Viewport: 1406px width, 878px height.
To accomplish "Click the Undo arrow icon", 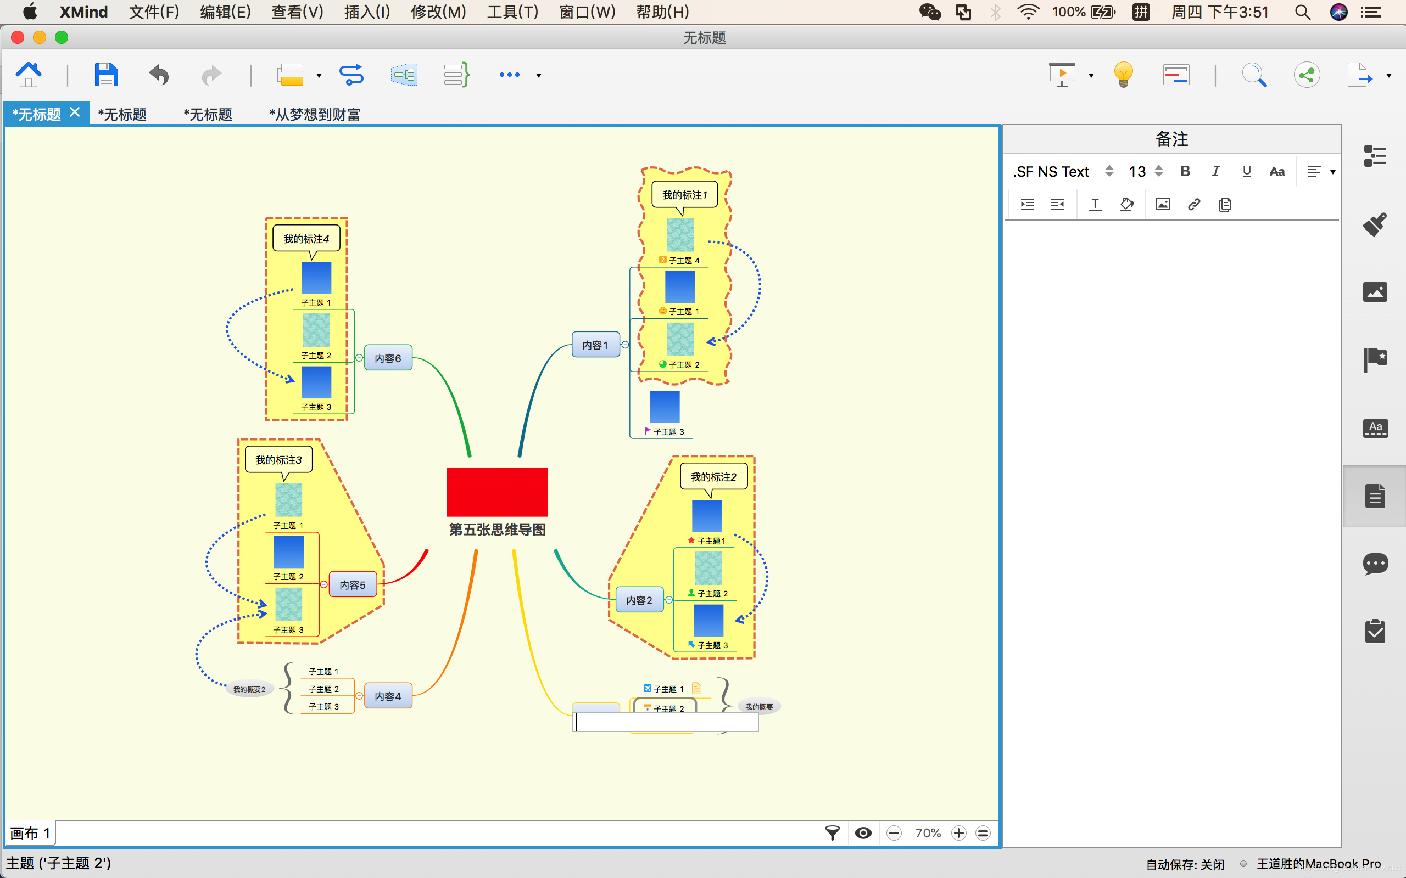I will [x=159, y=75].
